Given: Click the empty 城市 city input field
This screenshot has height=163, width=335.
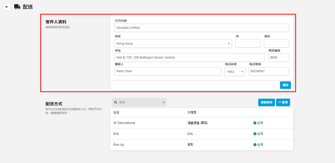Looking at the screenshot, I should point(276,43).
